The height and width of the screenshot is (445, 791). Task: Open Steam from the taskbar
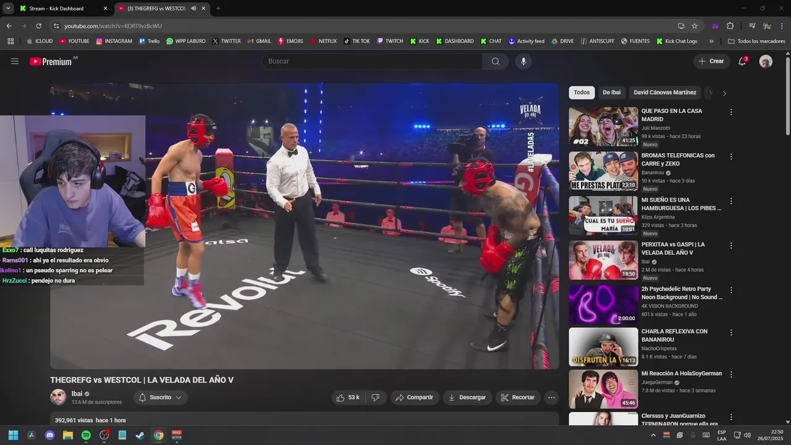(x=140, y=435)
